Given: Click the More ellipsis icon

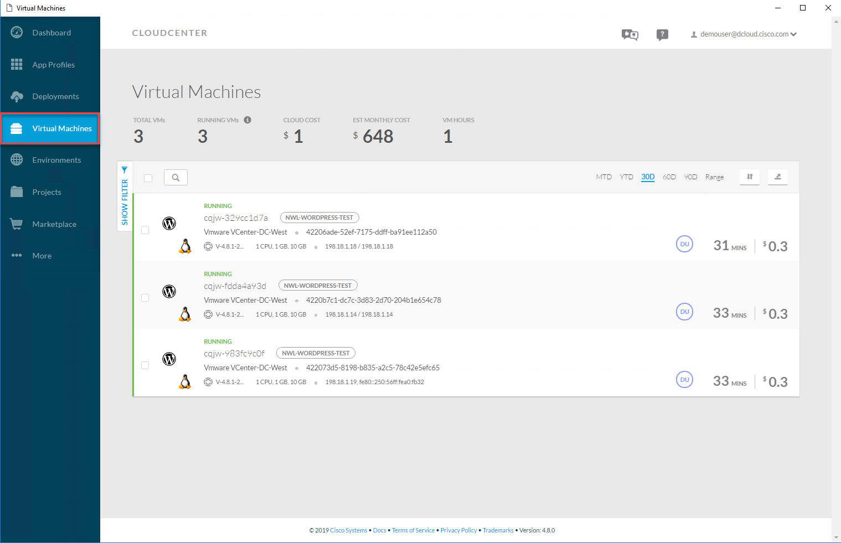Looking at the screenshot, I should tap(17, 256).
